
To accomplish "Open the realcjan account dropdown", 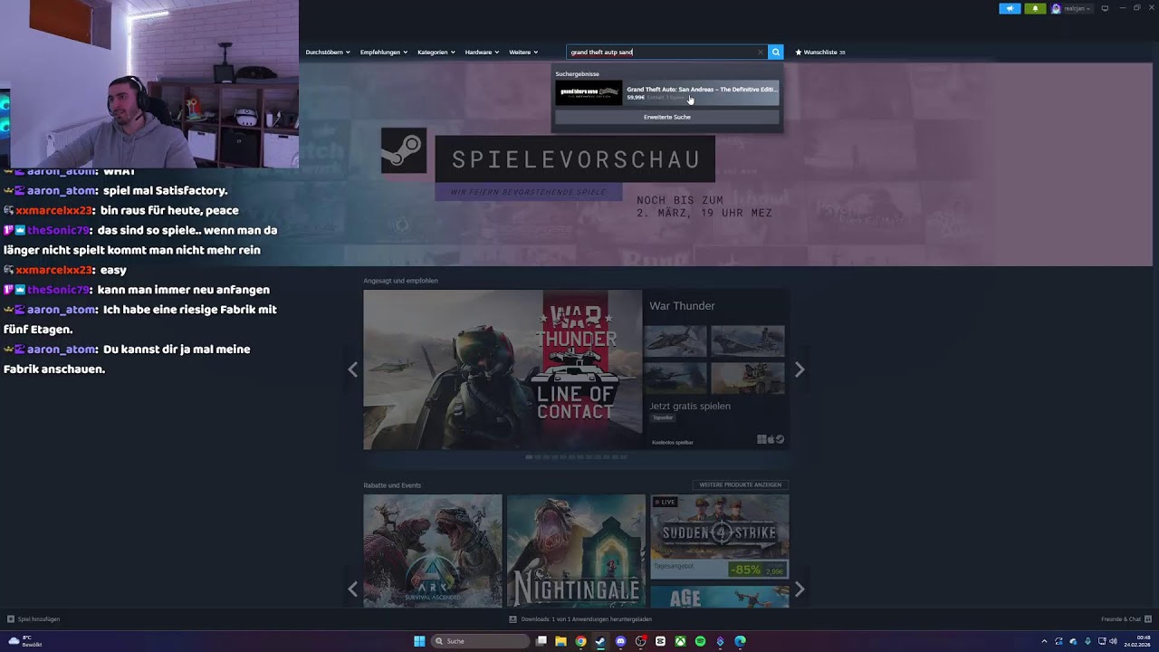I will pyautogui.click(x=1078, y=8).
